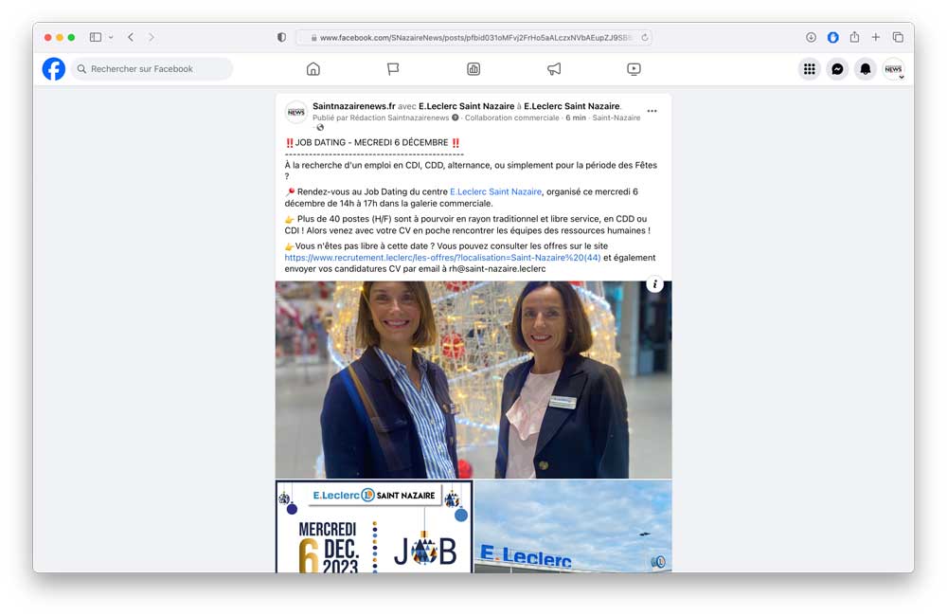This screenshot has height=616, width=947.
Task: Show the tab overview
Action: [898, 38]
